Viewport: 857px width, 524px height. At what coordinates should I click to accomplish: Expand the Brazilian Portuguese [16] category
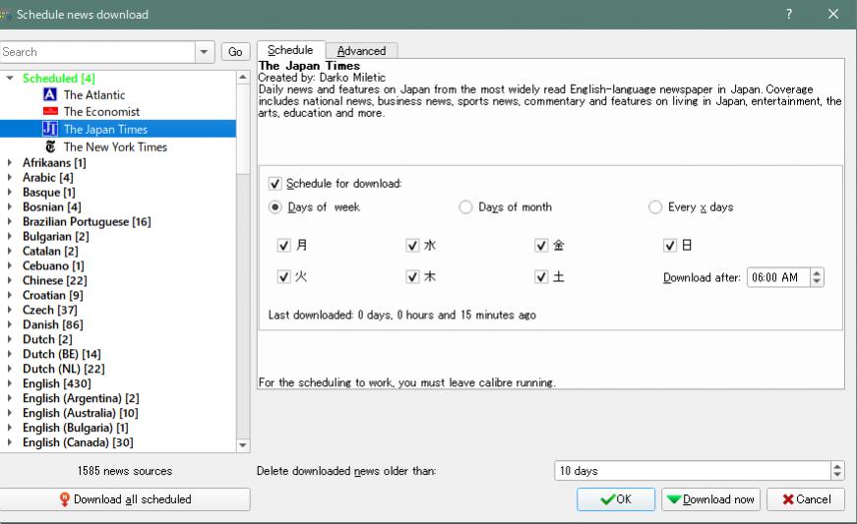[x=10, y=221]
